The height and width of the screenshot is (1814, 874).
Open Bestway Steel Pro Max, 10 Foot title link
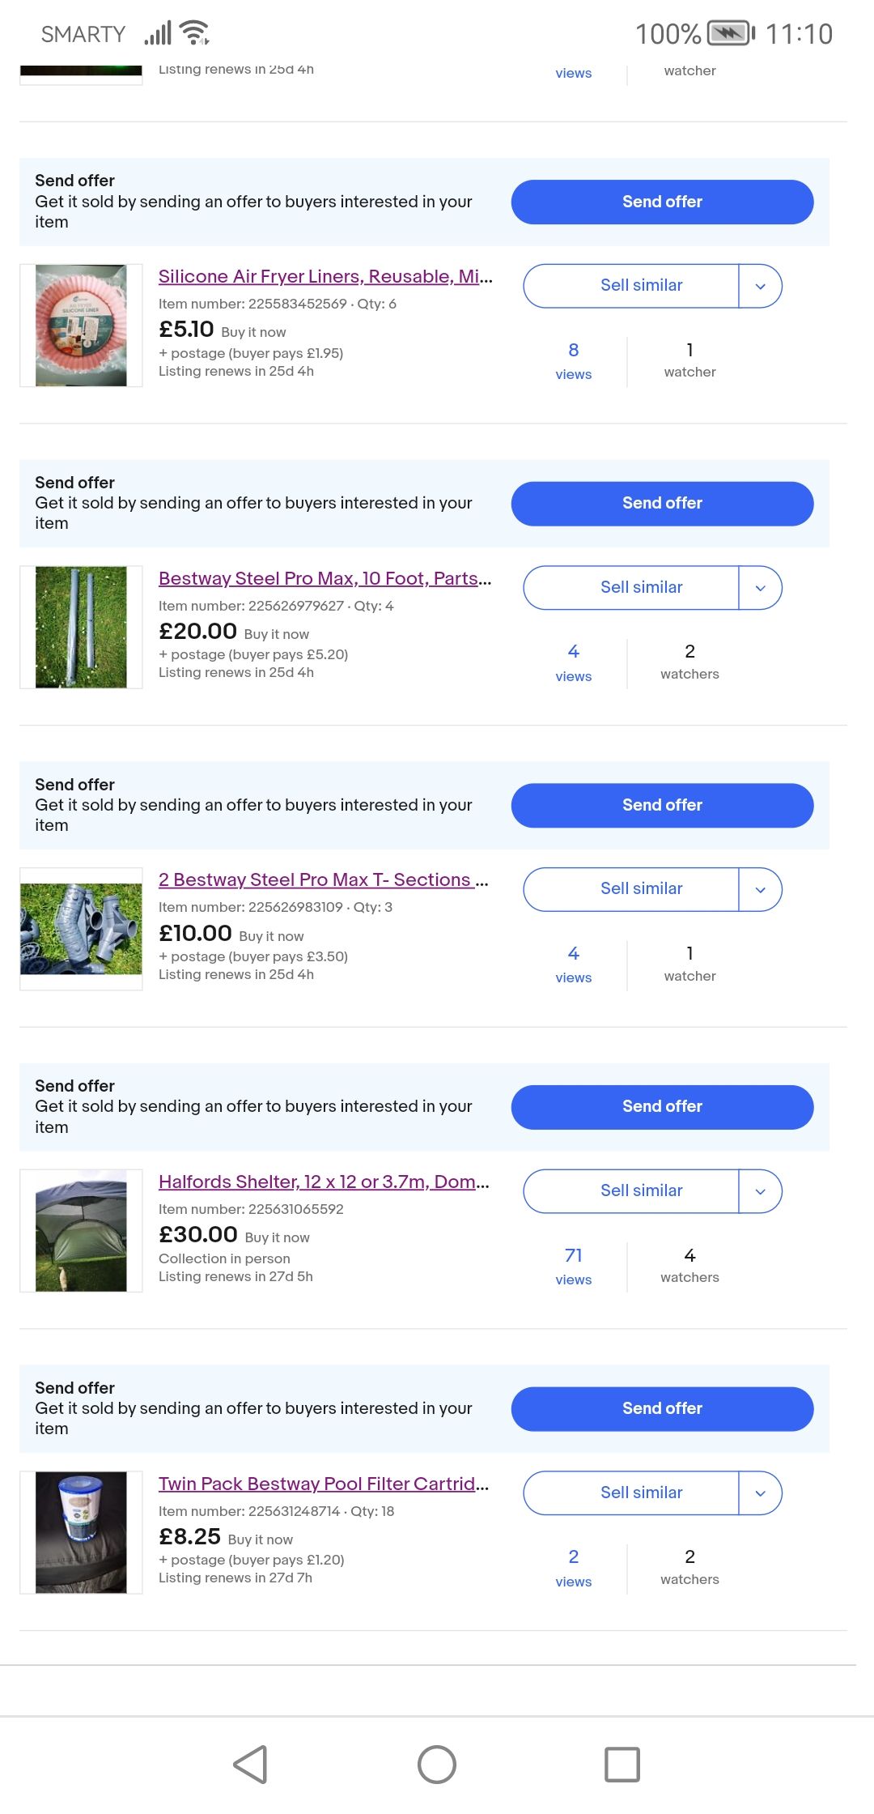click(325, 578)
